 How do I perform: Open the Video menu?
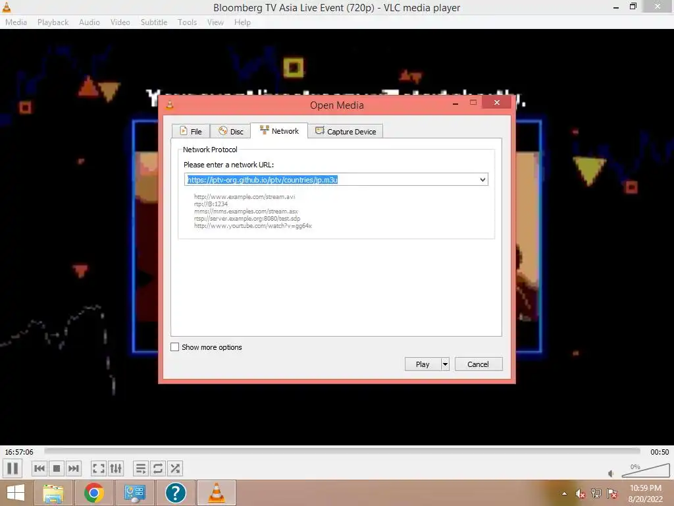120,22
